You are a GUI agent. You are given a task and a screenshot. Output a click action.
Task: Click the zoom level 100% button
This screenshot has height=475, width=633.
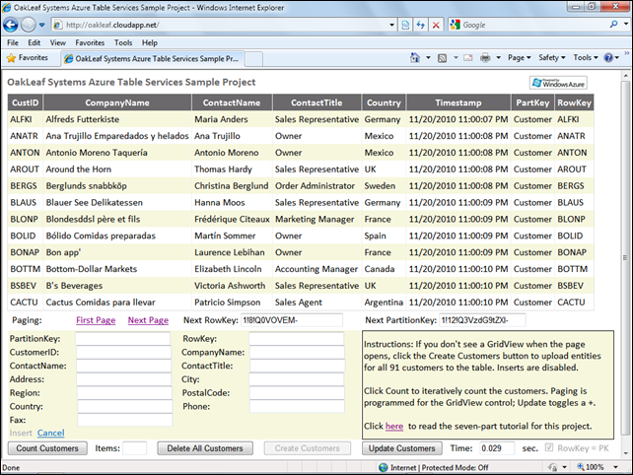tap(591, 467)
